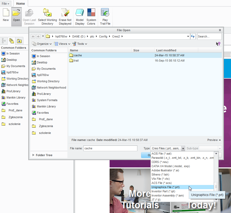Select the cache folder row

point(145,55)
